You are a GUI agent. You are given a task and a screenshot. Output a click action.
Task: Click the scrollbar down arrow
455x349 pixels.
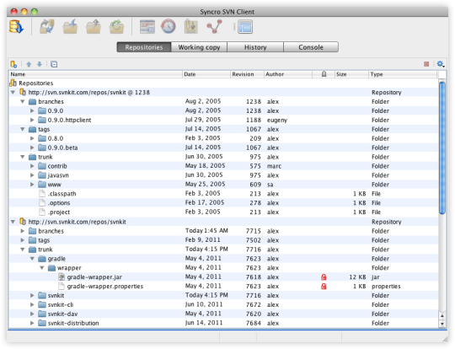point(442,324)
